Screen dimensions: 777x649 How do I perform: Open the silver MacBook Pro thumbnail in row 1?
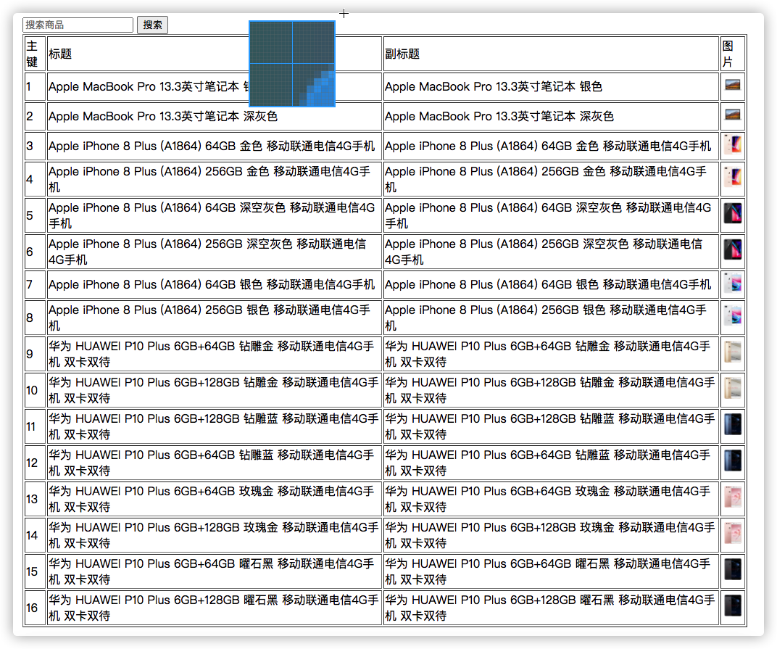point(732,86)
